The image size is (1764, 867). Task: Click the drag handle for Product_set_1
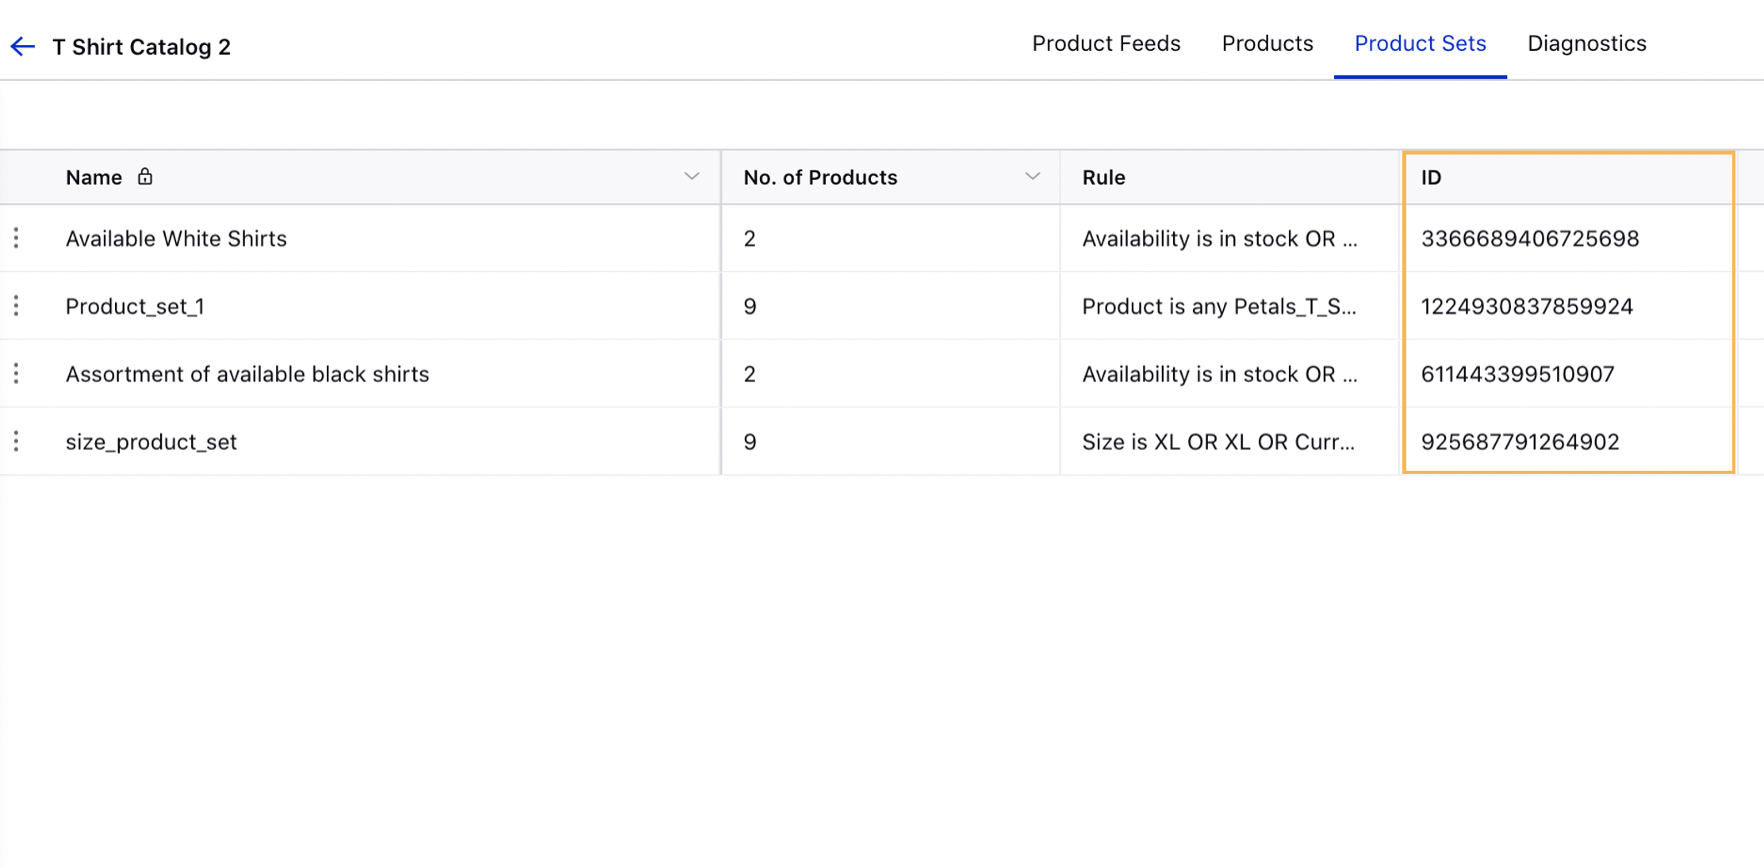click(x=17, y=306)
